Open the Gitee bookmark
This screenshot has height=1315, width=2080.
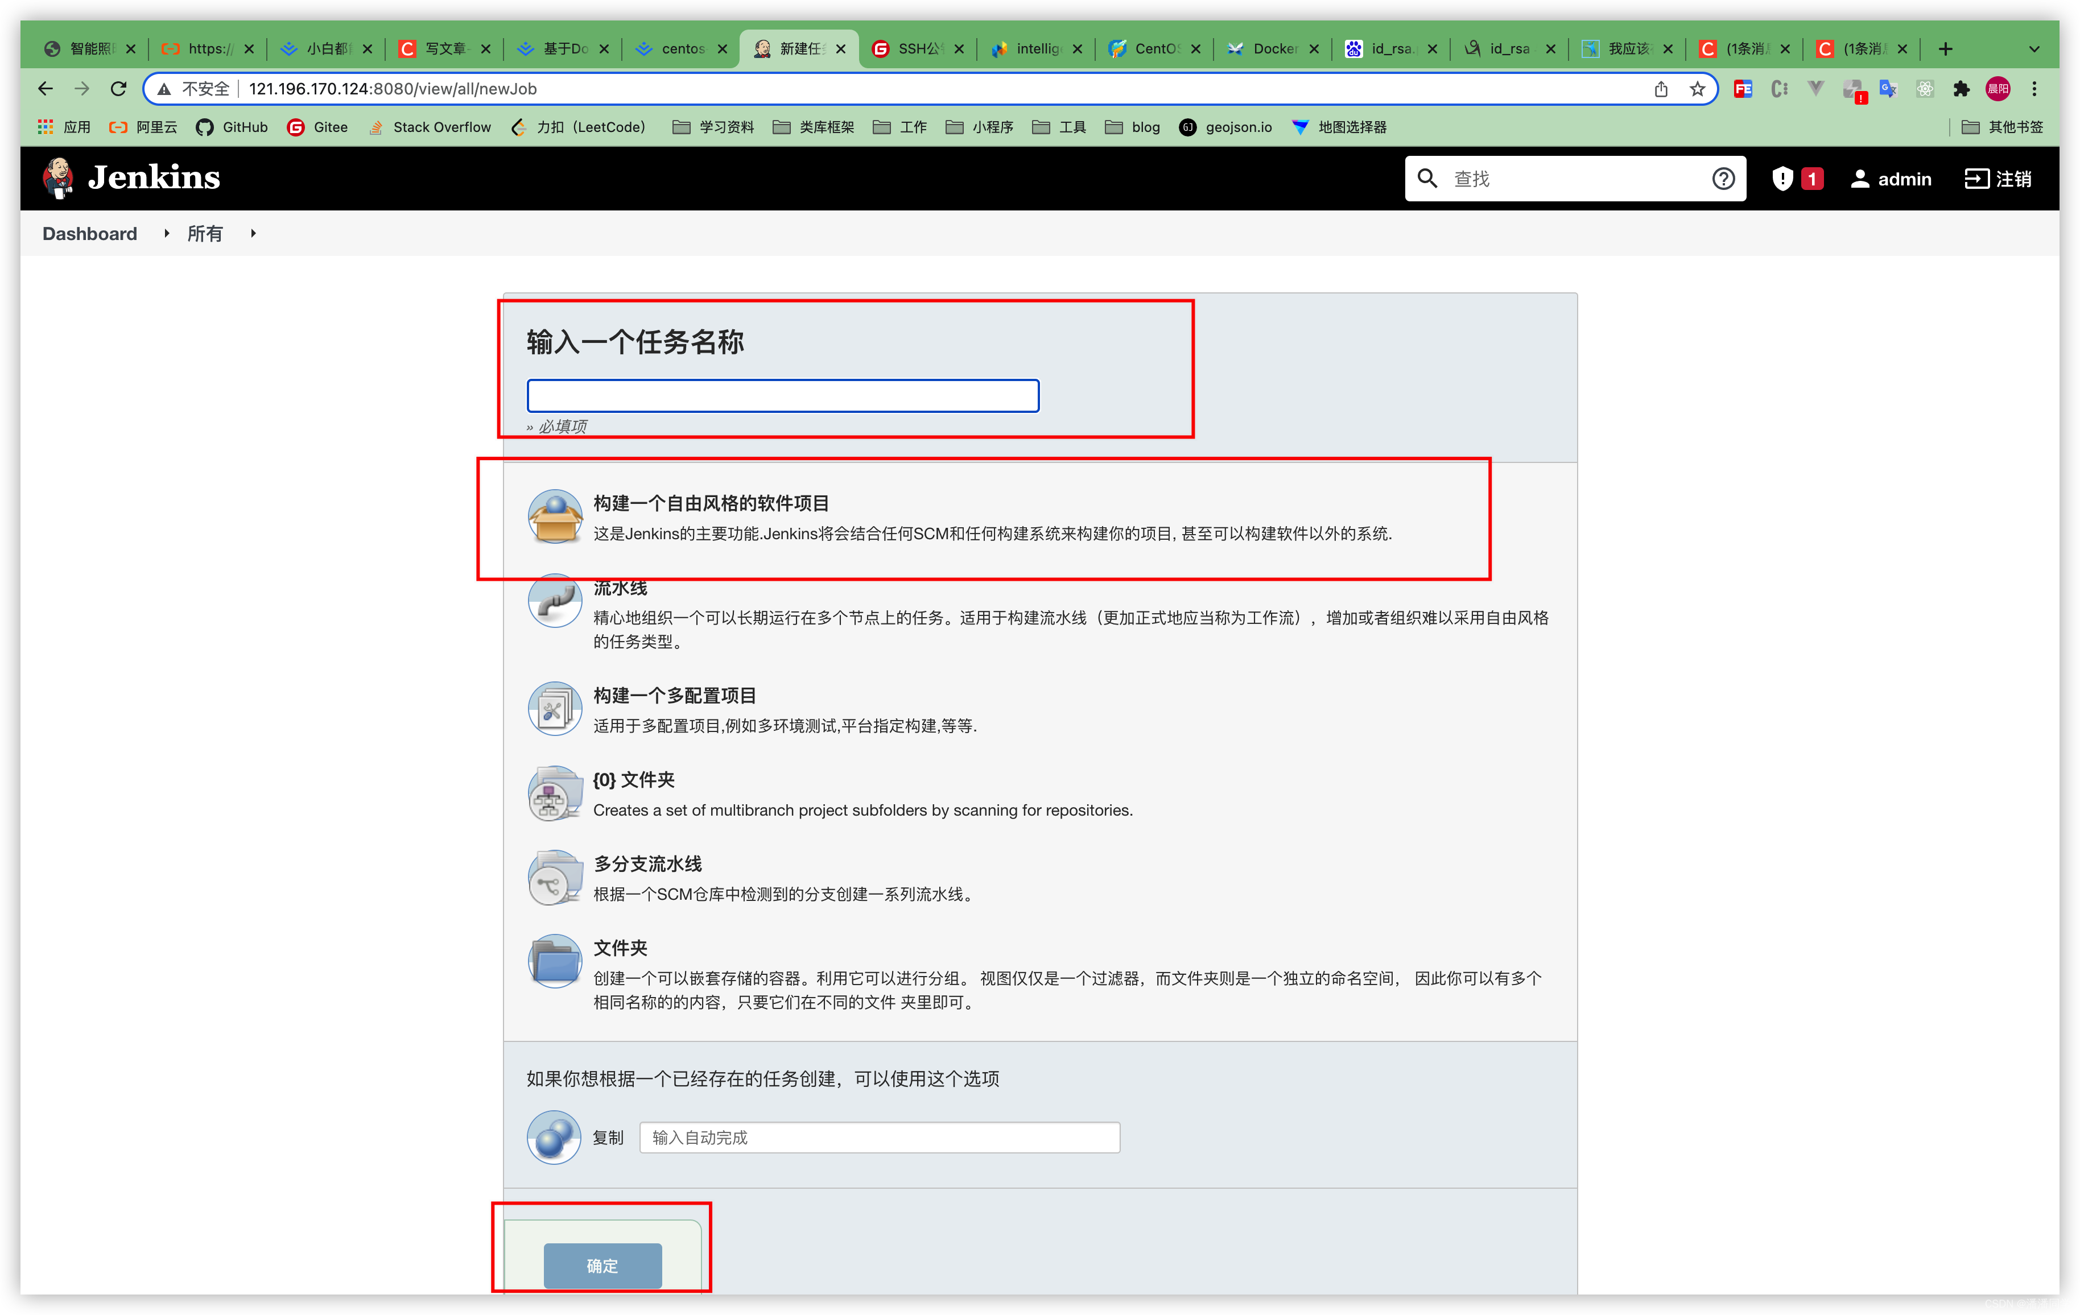point(317,127)
